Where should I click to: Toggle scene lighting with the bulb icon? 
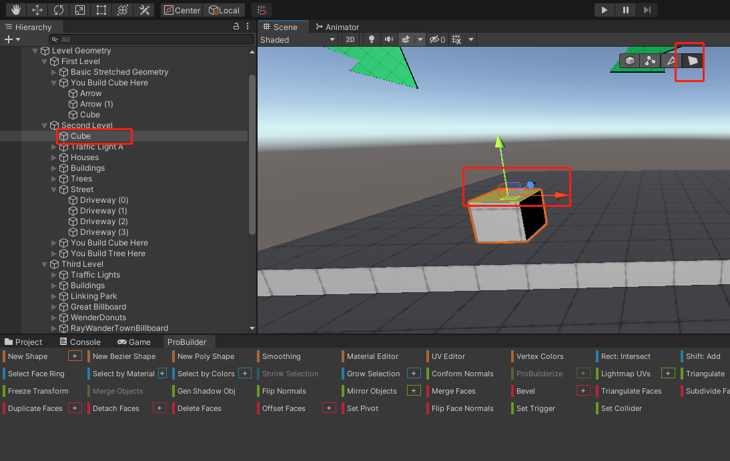tap(371, 39)
